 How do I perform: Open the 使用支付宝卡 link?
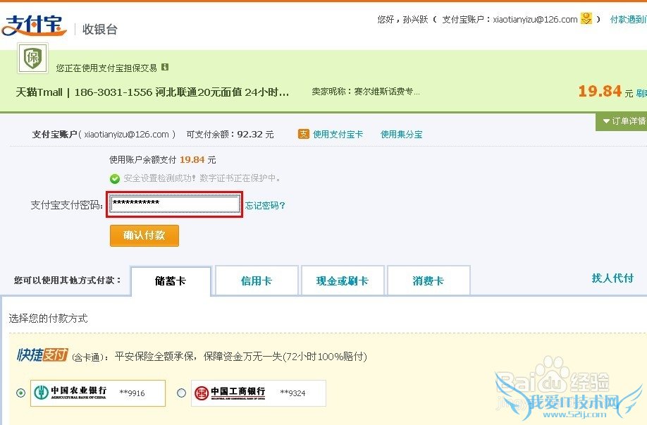(x=338, y=134)
